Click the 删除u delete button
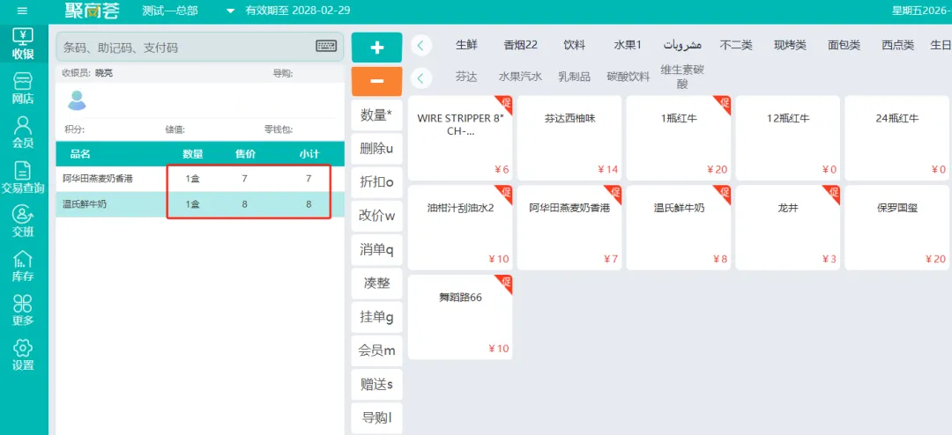The height and width of the screenshot is (435, 952). click(x=377, y=149)
